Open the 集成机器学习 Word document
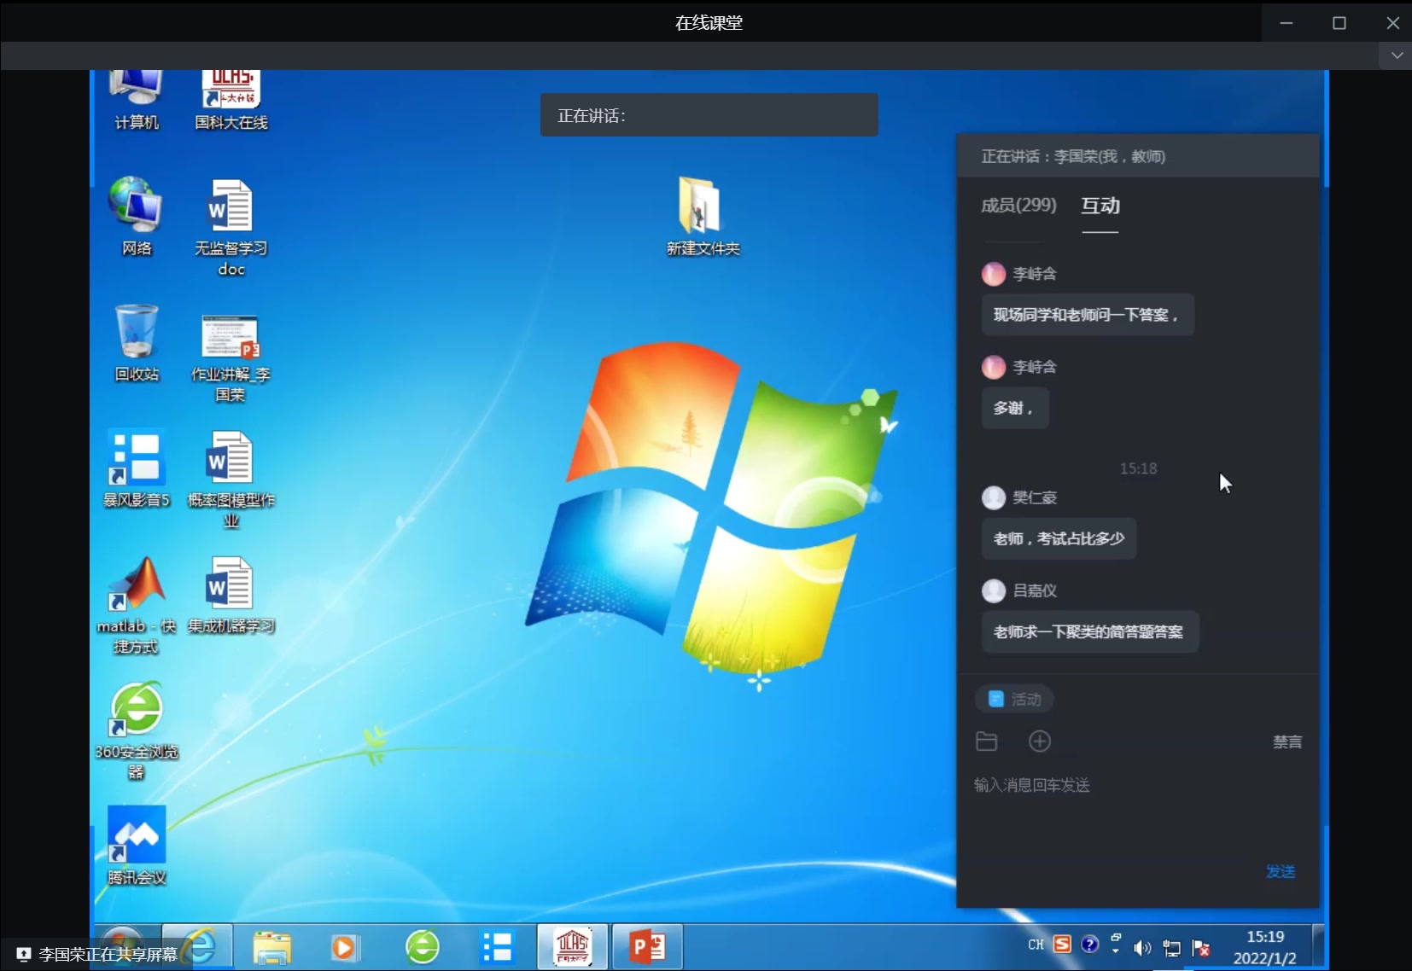This screenshot has height=971, width=1412. click(230, 595)
